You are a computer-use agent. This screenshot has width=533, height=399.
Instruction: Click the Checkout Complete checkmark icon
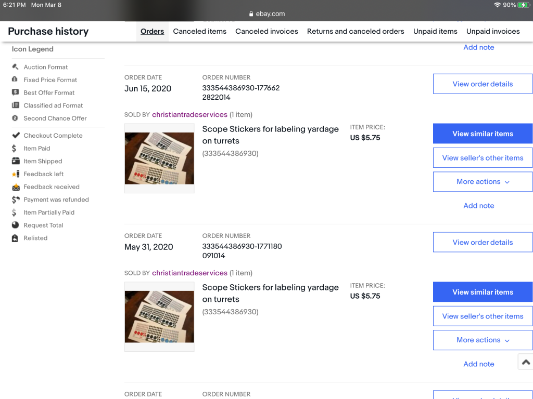click(16, 136)
